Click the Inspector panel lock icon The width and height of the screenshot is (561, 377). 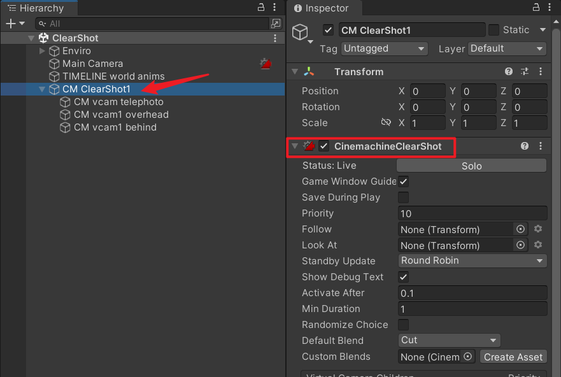pyautogui.click(x=536, y=7)
